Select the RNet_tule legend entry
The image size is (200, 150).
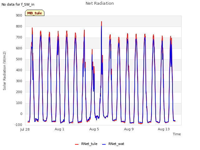click(86, 144)
